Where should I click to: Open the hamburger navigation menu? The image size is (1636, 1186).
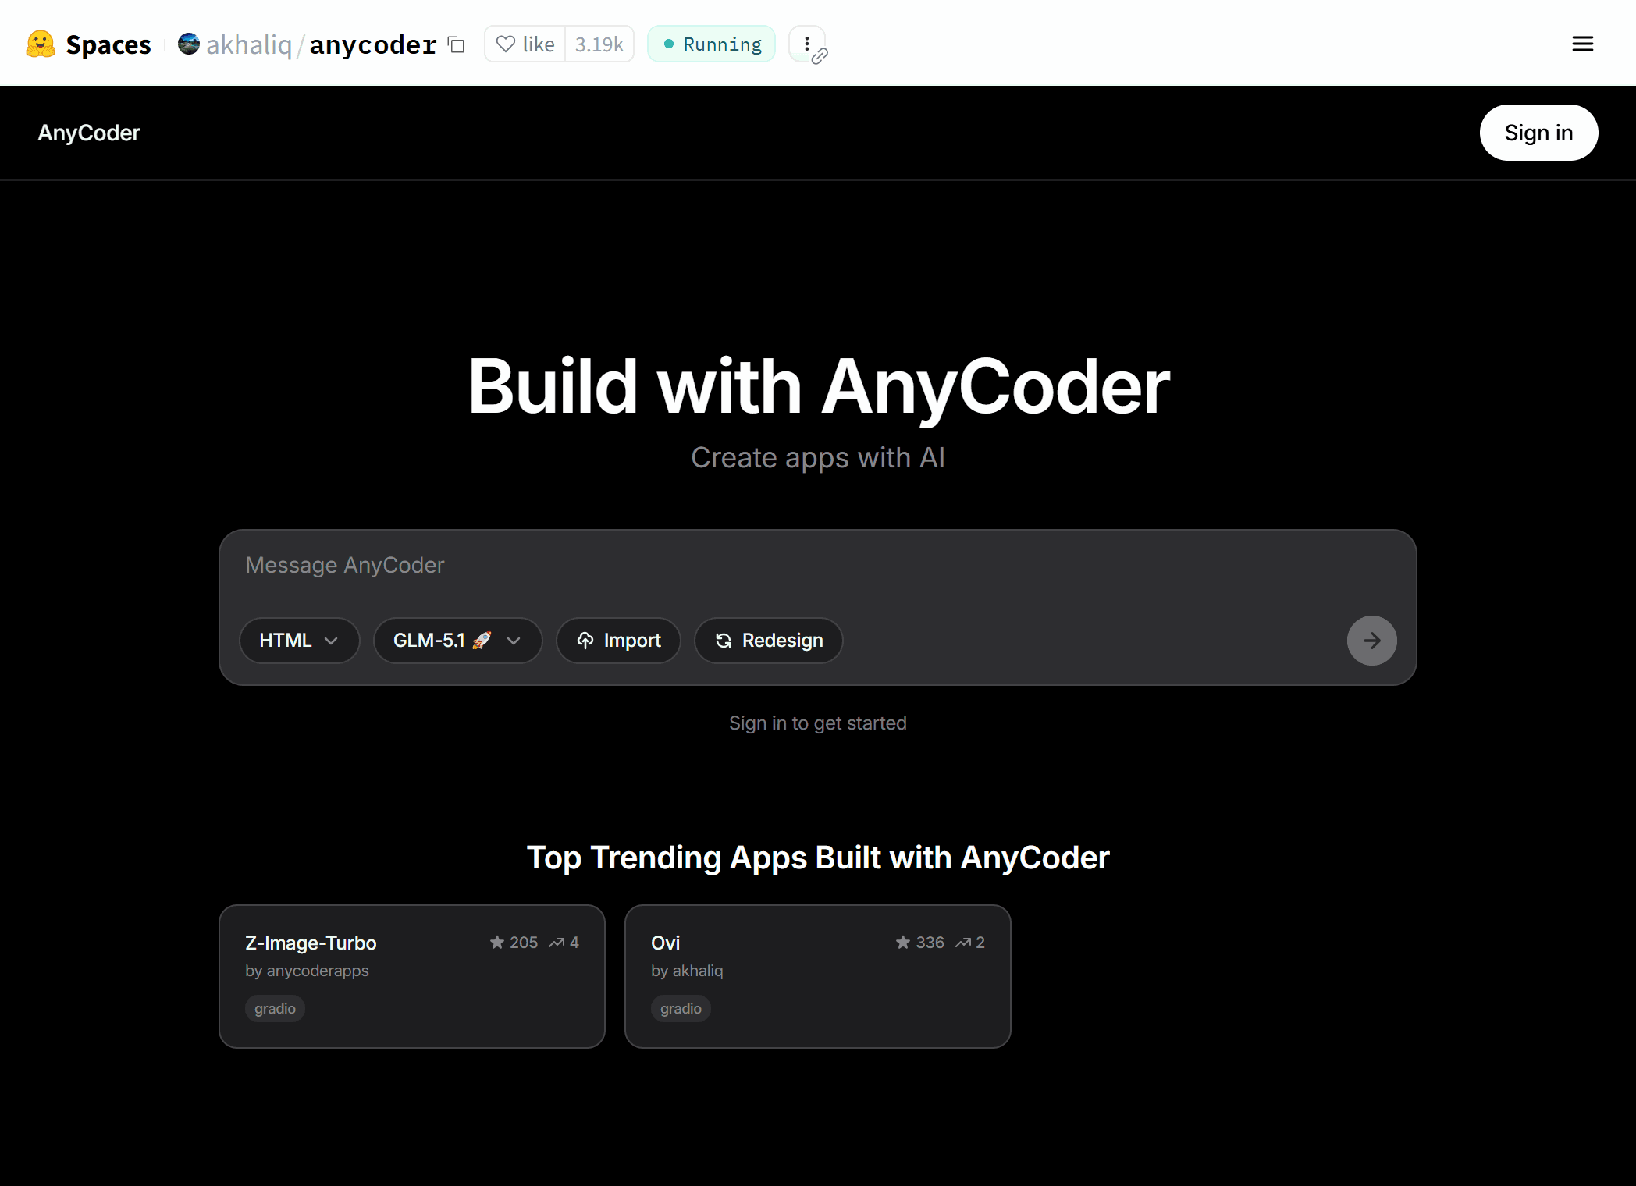[x=1583, y=44]
